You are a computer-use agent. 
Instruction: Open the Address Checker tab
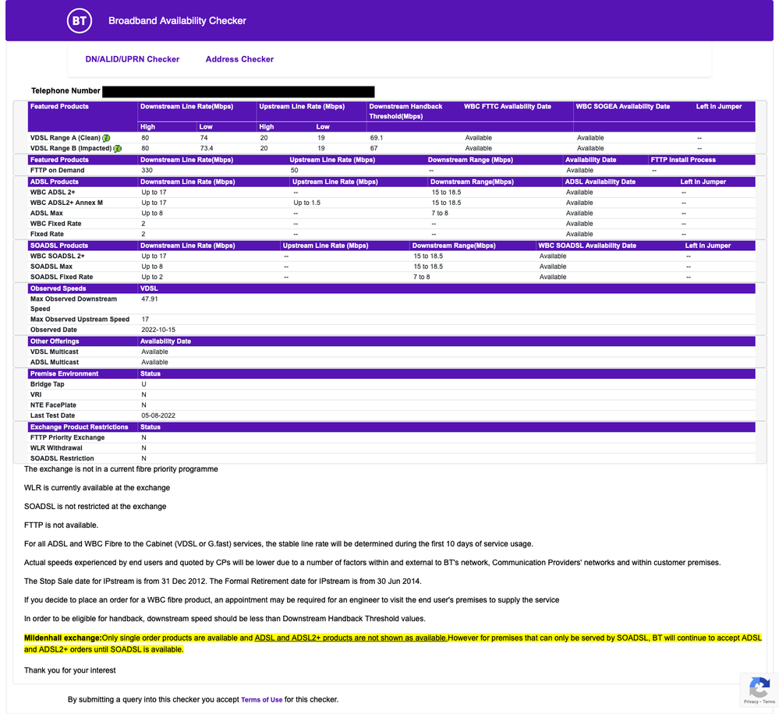pyautogui.click(x=239, y=59)
